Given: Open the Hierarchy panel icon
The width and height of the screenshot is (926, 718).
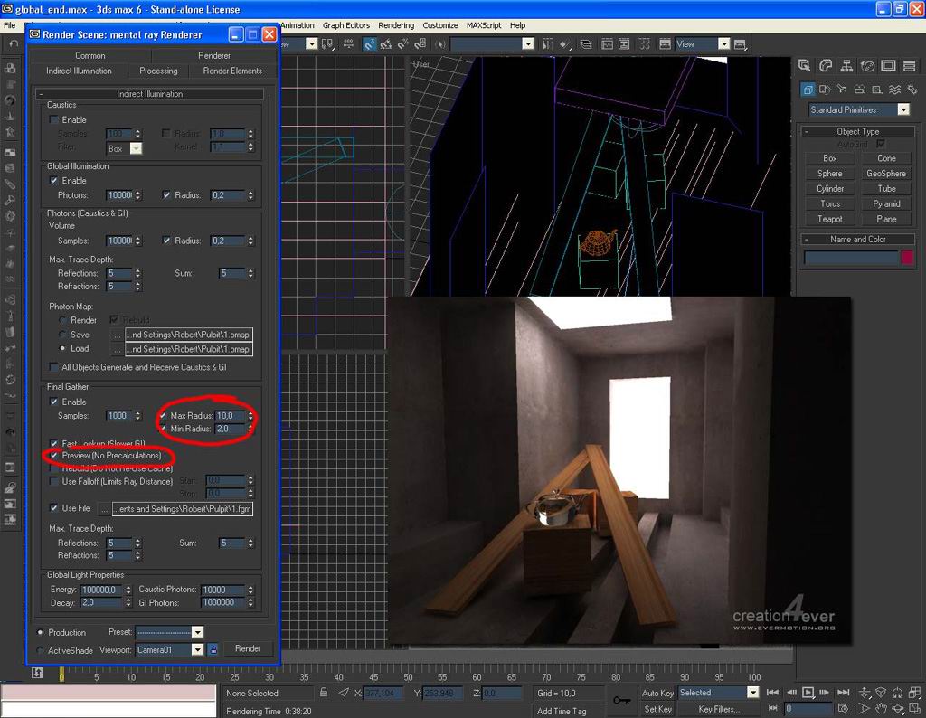Looking at the screenshot, I should point(846,66).
